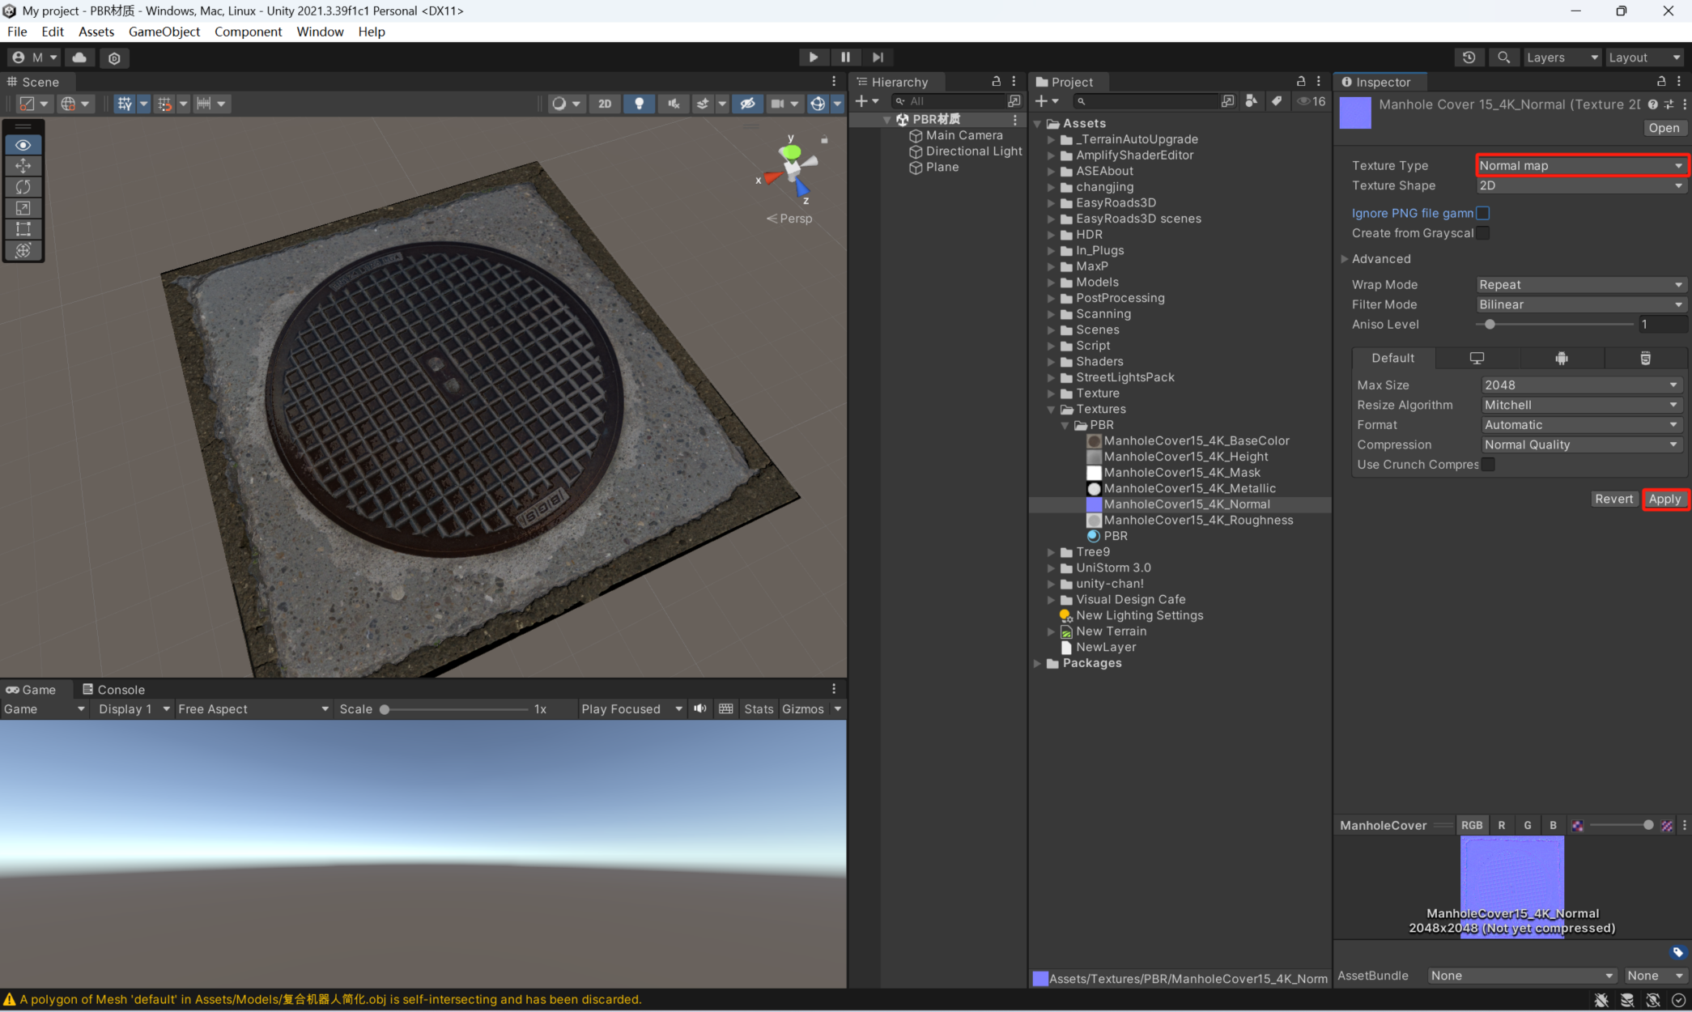Open the undo history icon
Viewport: 1692px width, 1012px height.
point(1469,57)
